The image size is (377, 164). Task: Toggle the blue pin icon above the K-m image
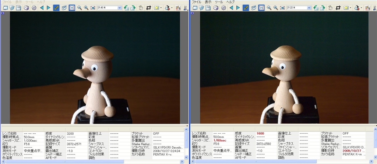(x=192, y=14)
